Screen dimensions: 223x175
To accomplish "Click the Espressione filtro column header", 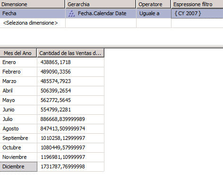I will coord(197,4).
